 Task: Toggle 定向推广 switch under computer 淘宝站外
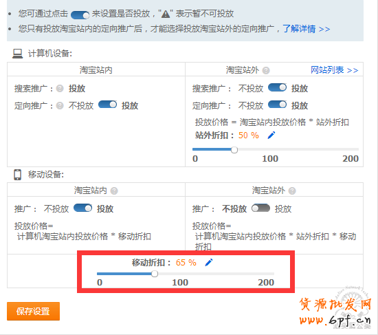[x=277, y=105]
